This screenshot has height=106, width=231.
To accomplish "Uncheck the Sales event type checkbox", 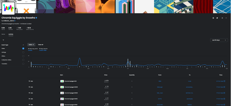I will pos(23,48).
